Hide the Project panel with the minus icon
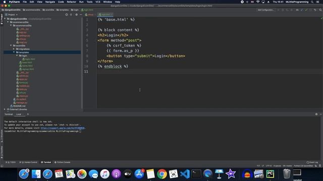The width and height of the screenshot is (323, 181). click(81, 15)
